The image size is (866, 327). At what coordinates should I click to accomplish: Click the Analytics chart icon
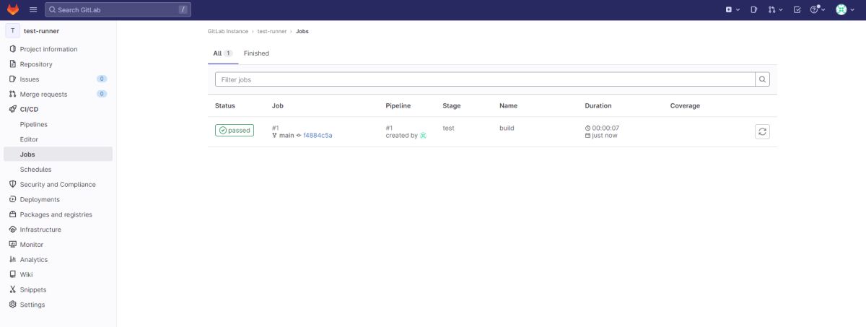click(x=12, y=259)
